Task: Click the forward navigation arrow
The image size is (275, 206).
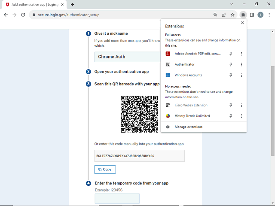Action: coord(14,15)
